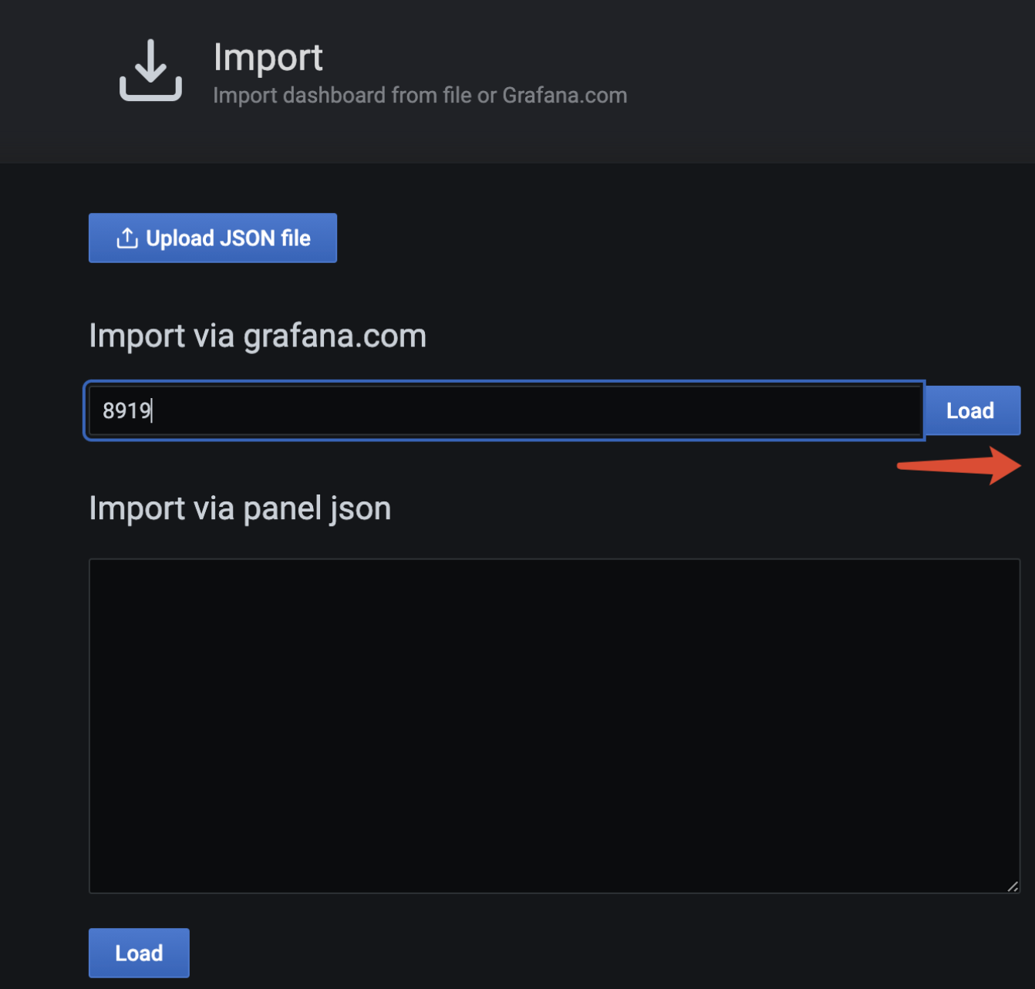Click the grafana.com dashboard ID input field
This screenshot has width=1035, height=989.
[x=504, y=410]
